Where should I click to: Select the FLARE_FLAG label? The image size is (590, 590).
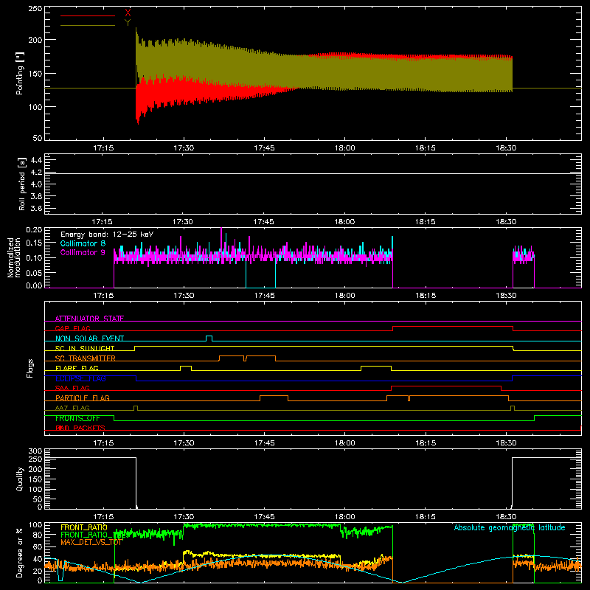pos(77,368)
